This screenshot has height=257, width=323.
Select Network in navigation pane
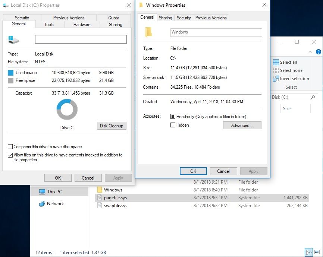pyautogui.click(x=56, y=203)
